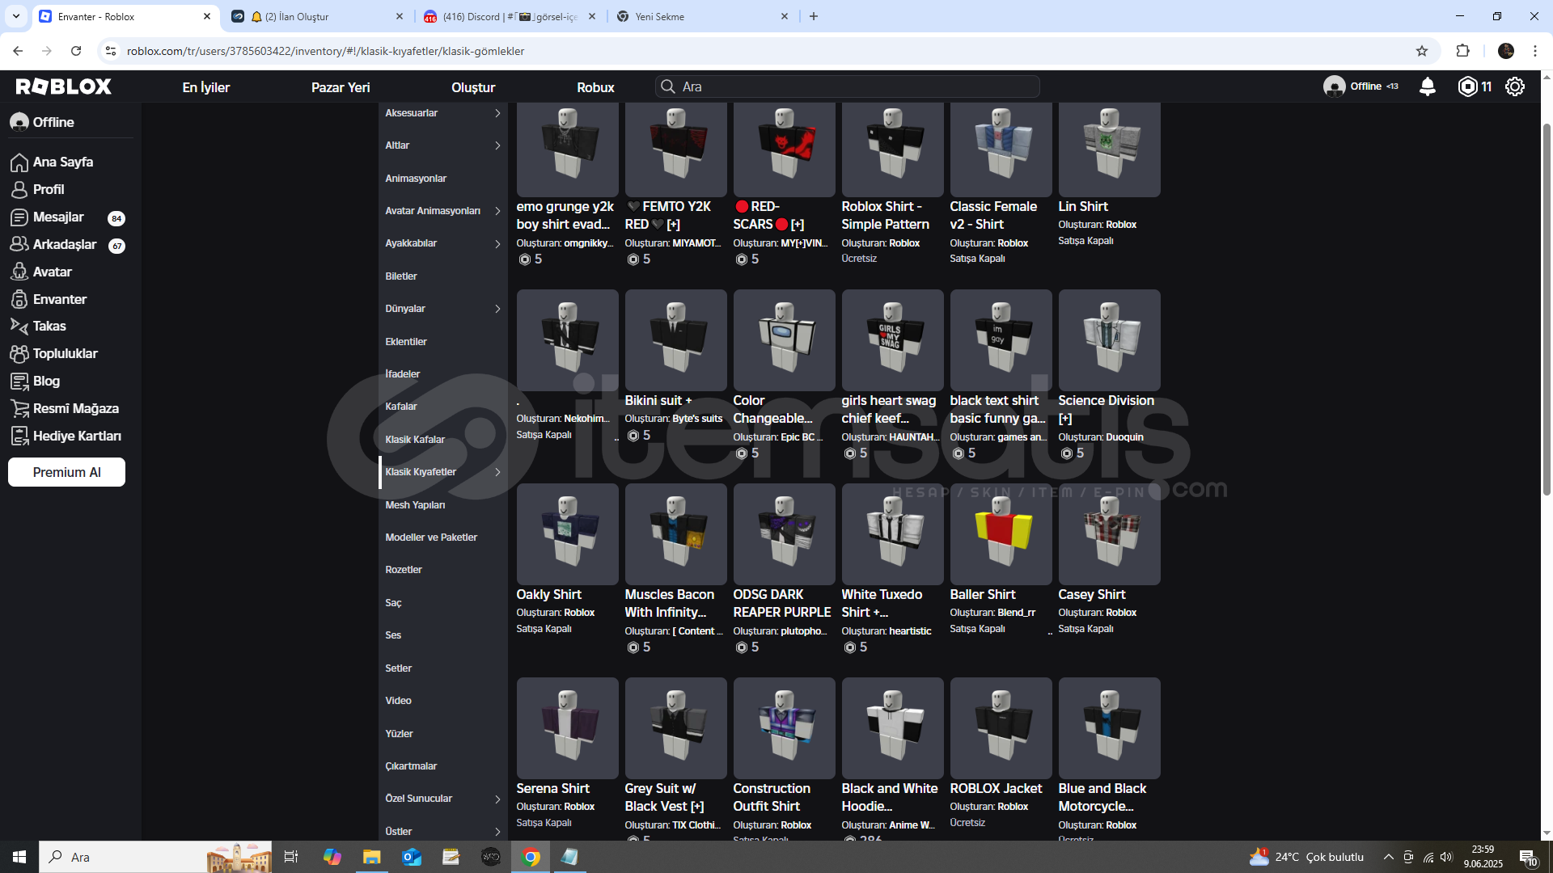Viewport: 1553px width, 873px height.
Task: Switch to Yeni Sekme tab
Action: point(702,16)
